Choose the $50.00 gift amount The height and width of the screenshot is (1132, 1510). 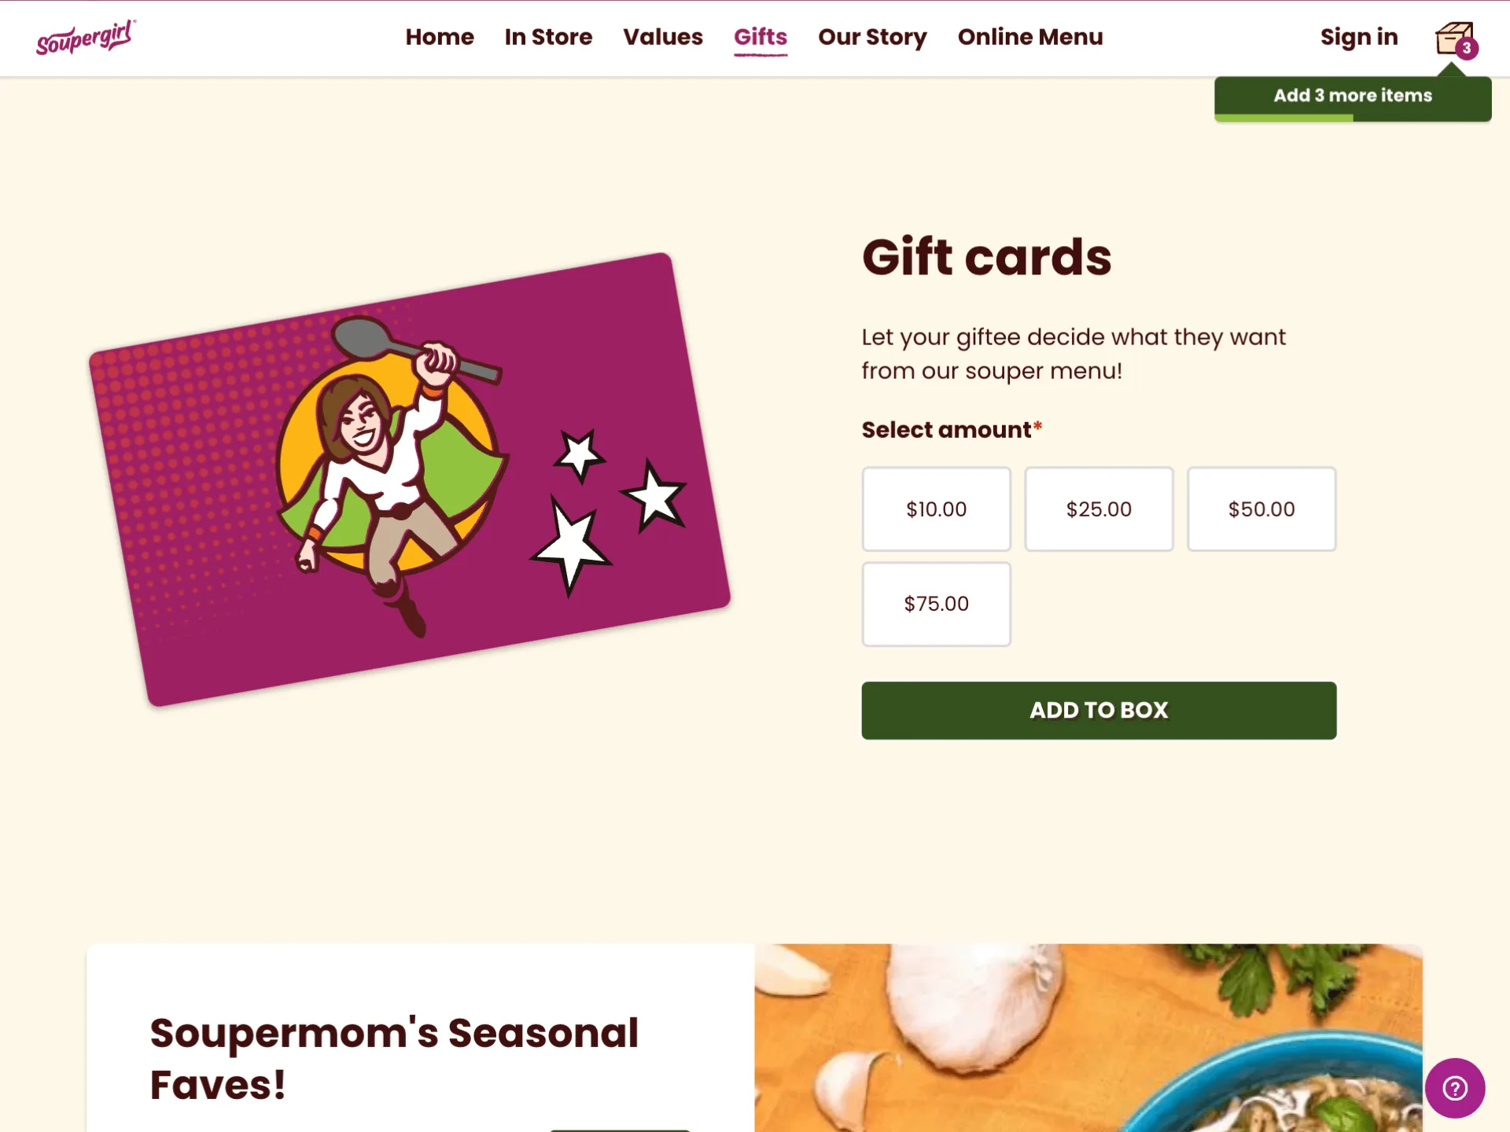pyautogui.click(x=1261, y=509)
